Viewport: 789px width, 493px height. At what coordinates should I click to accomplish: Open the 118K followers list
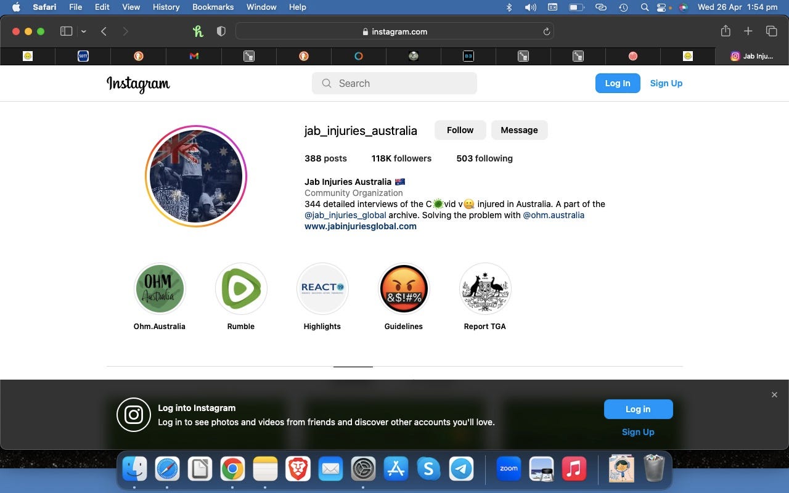401,158
